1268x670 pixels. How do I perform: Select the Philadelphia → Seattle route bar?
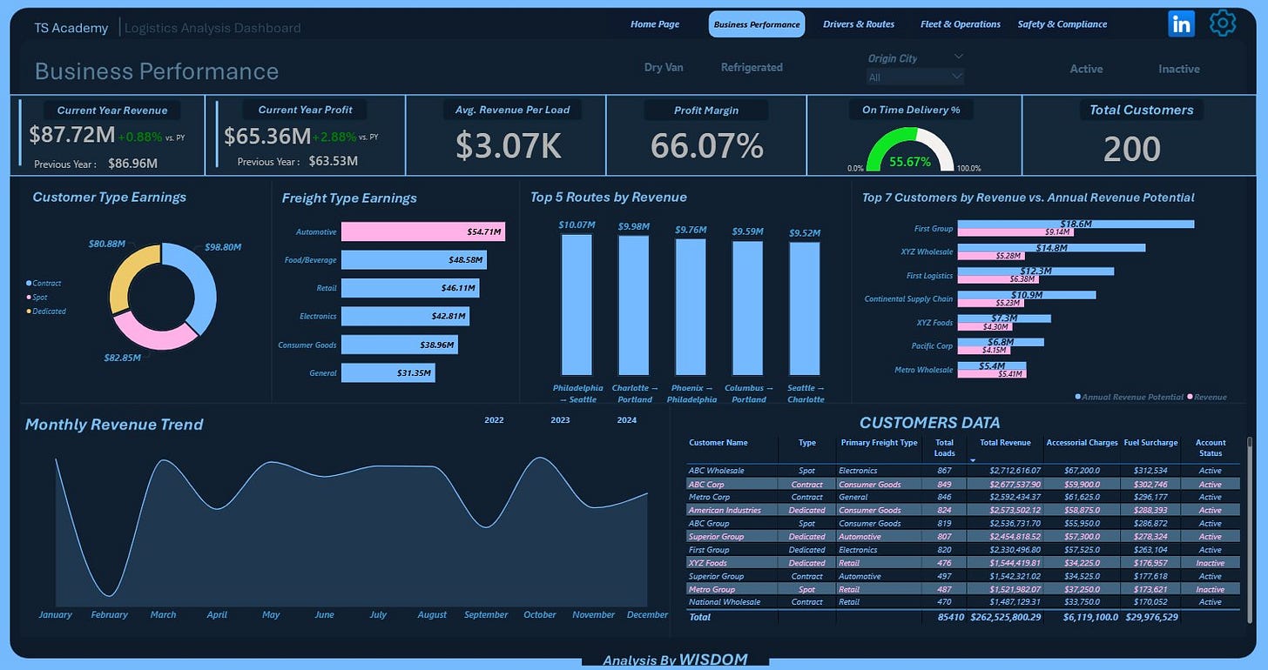[577, 305]
